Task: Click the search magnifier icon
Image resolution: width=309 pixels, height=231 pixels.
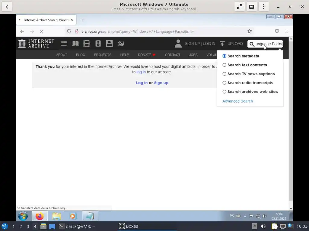Action: point(252,44)
